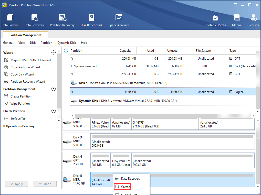Sort by the Used column header

(148, 50)
